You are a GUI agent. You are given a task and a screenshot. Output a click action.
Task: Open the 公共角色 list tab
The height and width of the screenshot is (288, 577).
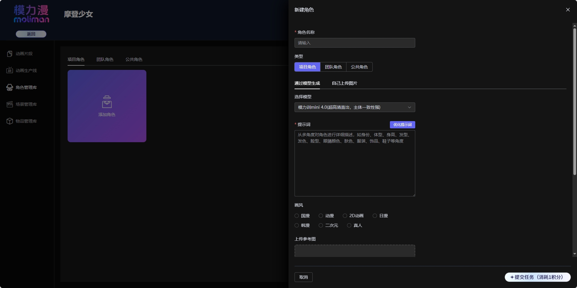coord(134,59)
